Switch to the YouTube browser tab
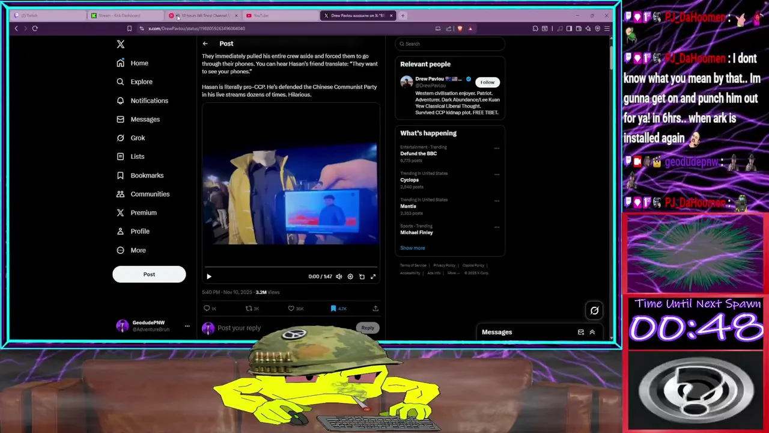This screenshot has height=433, width=769. tap(279, 16)
